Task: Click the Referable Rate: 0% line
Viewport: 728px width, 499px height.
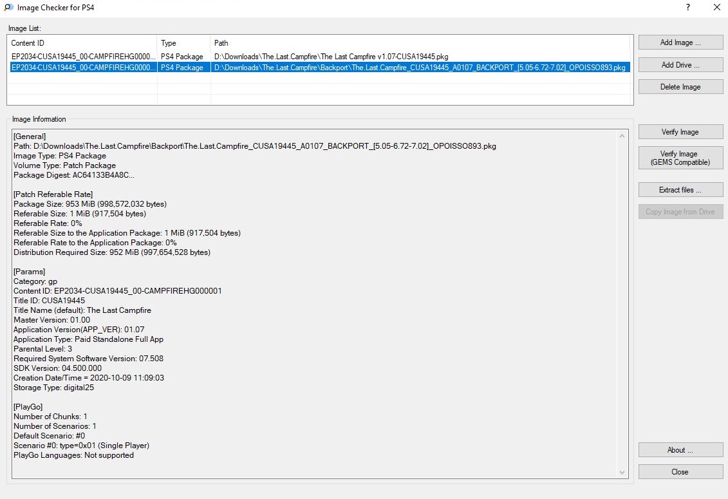Action: 48,223
